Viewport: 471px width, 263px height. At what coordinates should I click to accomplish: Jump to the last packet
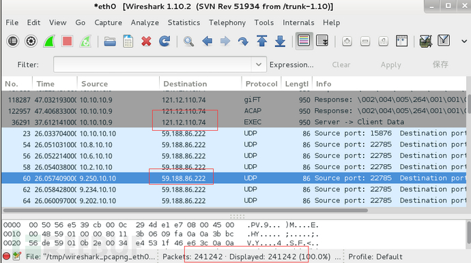point(280,42)
